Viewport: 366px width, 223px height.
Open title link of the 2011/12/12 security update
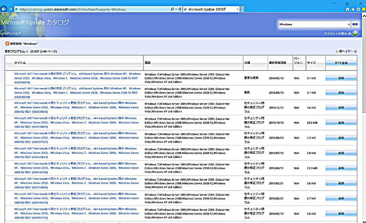tap(76, 107)
